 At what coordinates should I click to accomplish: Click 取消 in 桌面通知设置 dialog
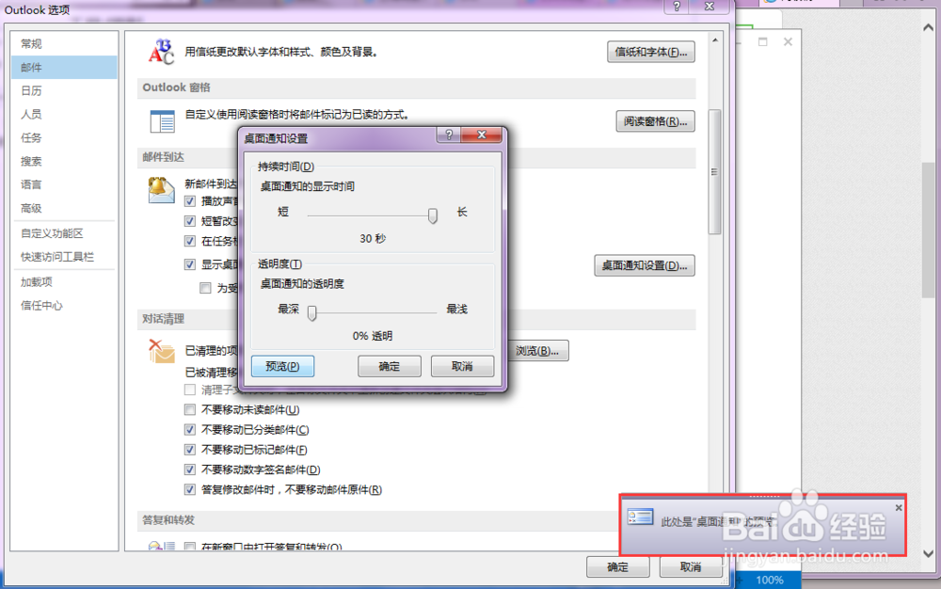tap(462, 366)
